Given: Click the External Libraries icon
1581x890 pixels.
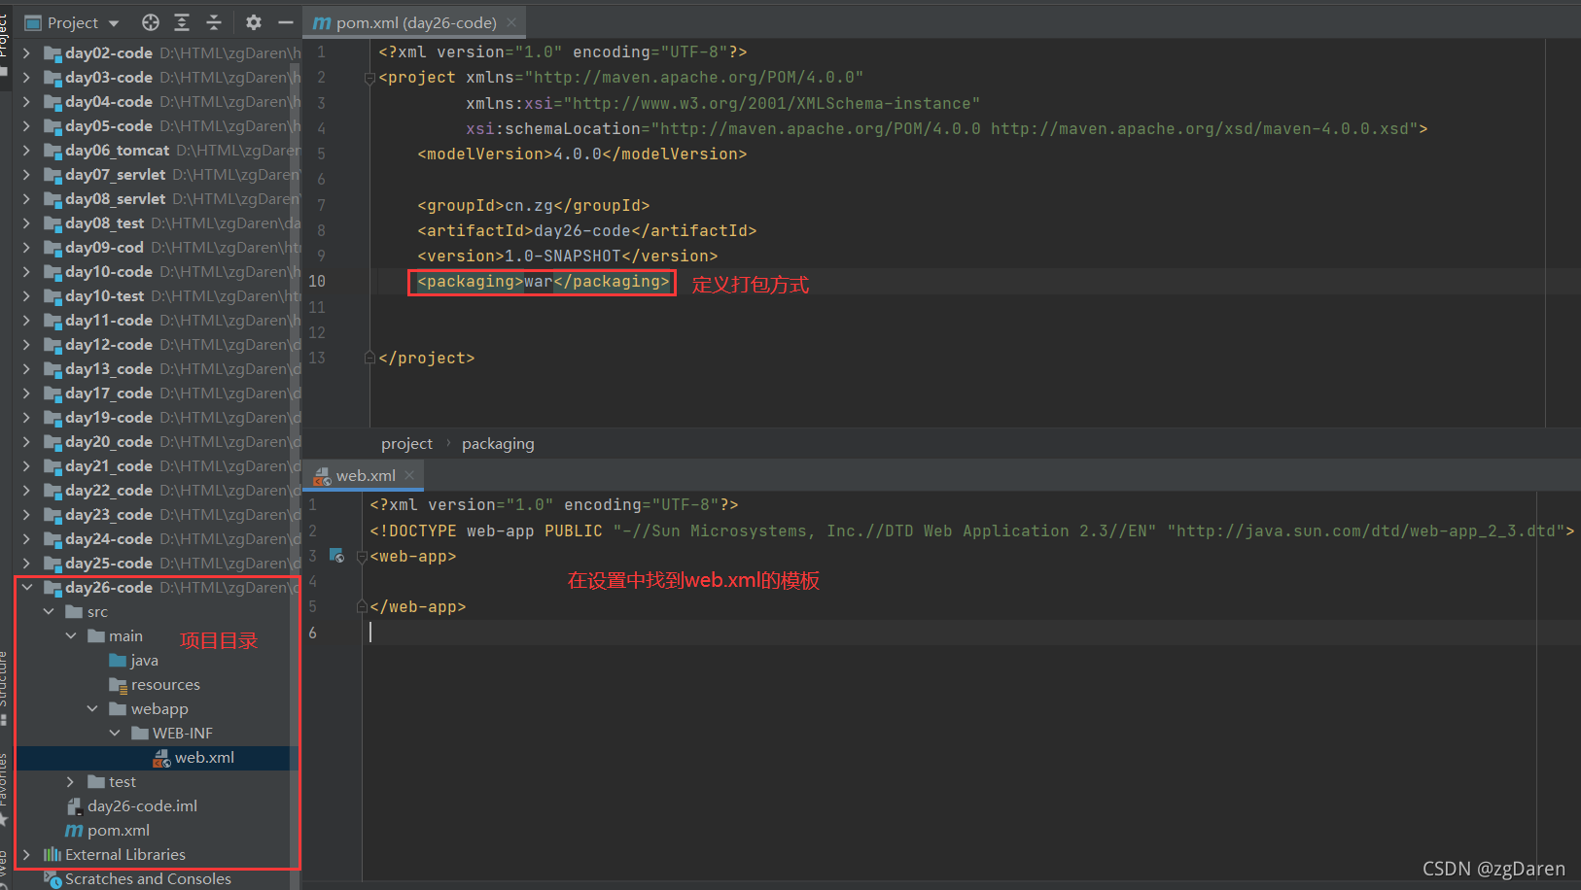Looking at the screenshot, I should 53,855.
